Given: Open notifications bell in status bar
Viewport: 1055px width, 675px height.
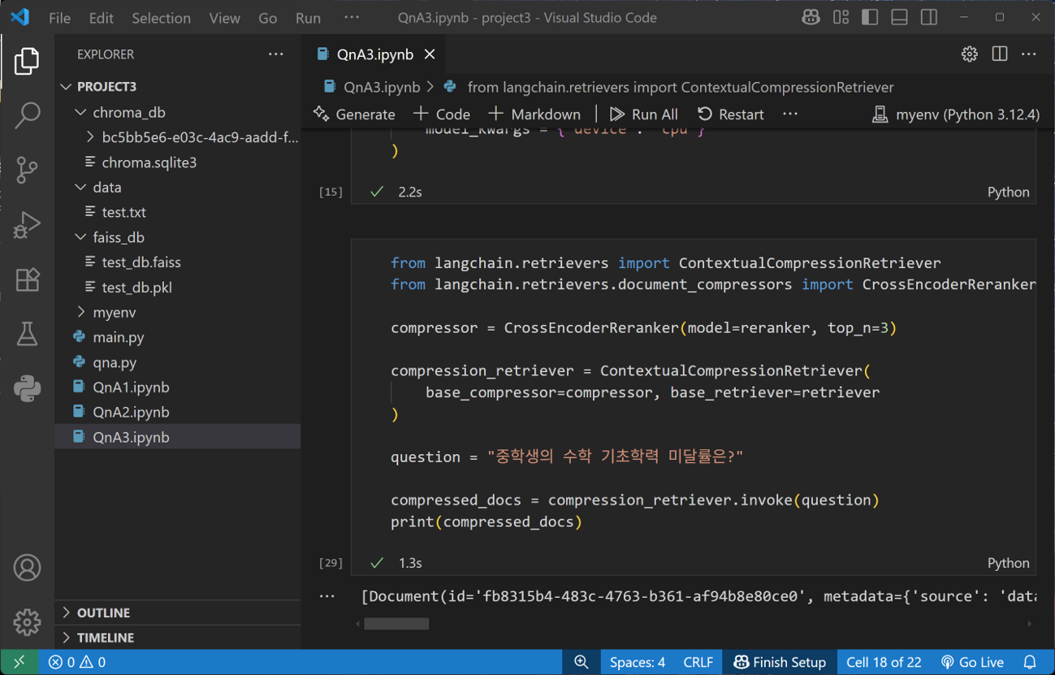Looking at the screenshot, I should pyautogui.click(x=1030, y=662).
